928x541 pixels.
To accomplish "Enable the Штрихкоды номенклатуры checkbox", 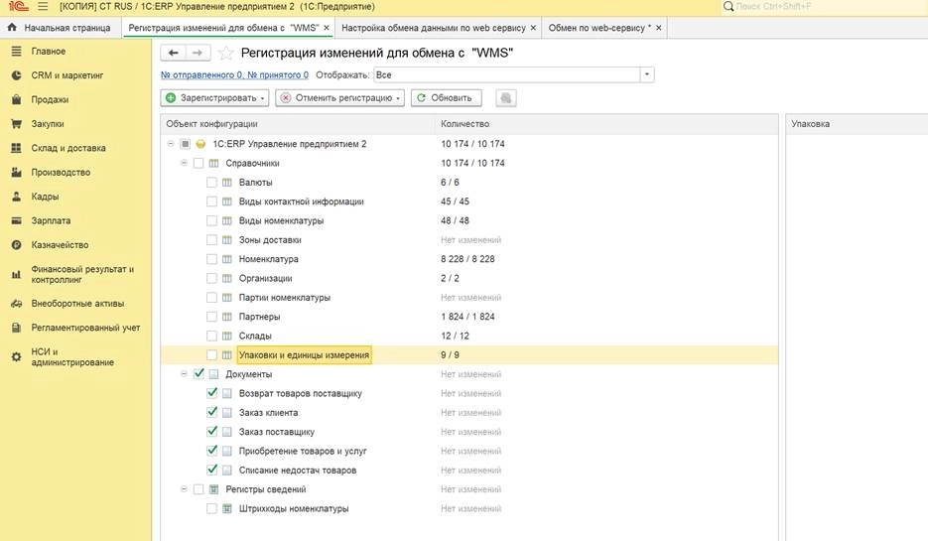I will 211,509.
